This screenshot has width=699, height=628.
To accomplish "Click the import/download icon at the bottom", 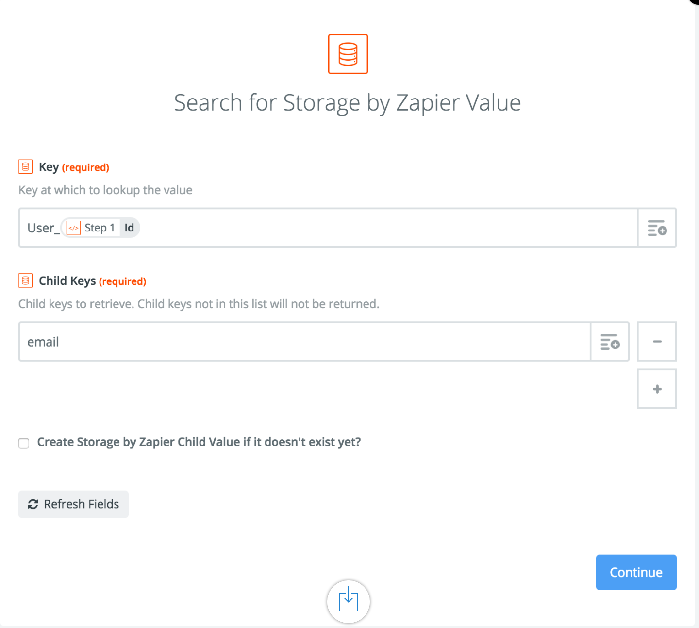I will tap(349, 601).
